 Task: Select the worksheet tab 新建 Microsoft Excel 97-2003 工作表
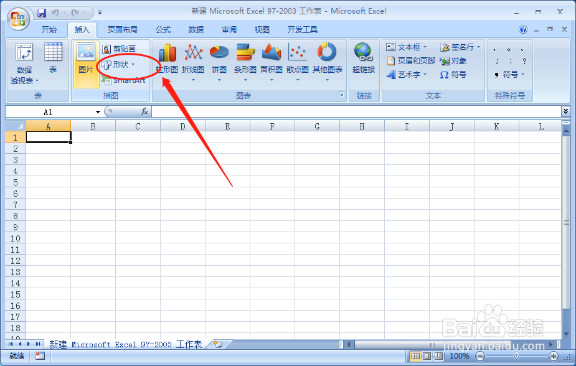[x=126, y=344]
